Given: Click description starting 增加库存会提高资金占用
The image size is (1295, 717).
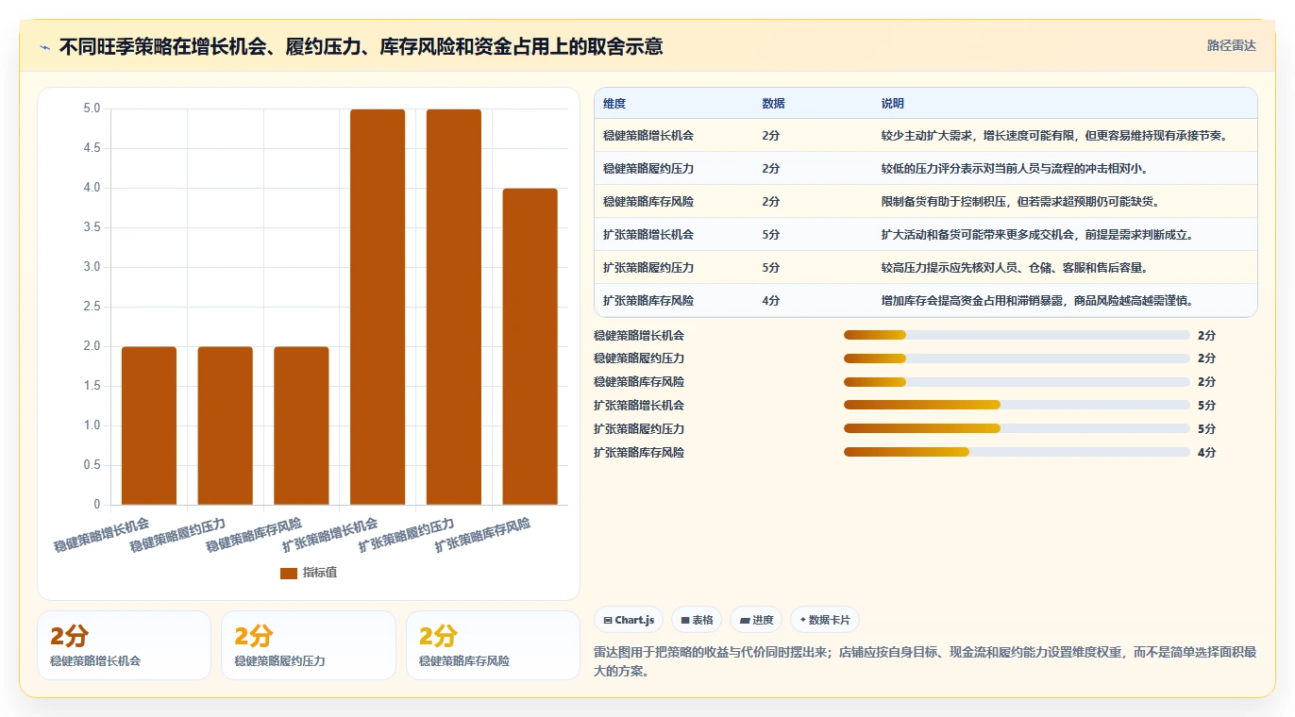Looking at the screenshot, I should 1037,301.
